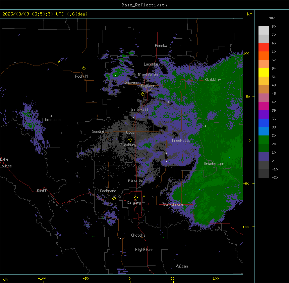Image resolution: width=289 pixels, height=283 pixels.
Task: Click the Strathmore label
Action: tap(173, 204)
